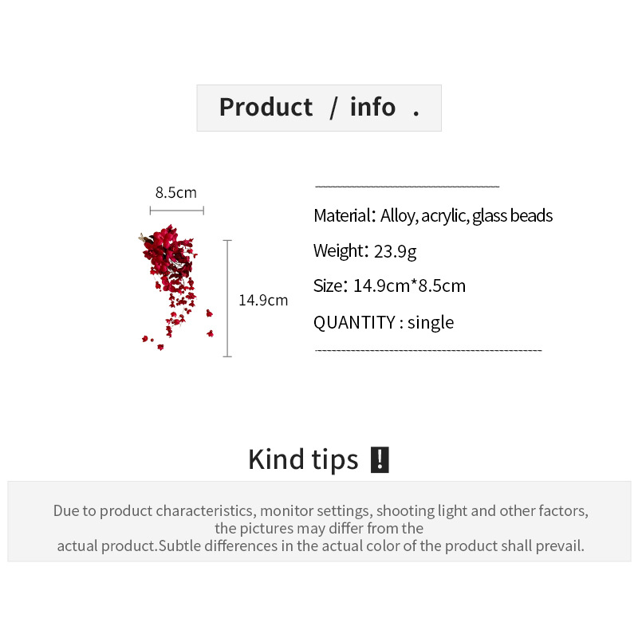
Task: Select the 14.9cm height label
Action: 263,300
